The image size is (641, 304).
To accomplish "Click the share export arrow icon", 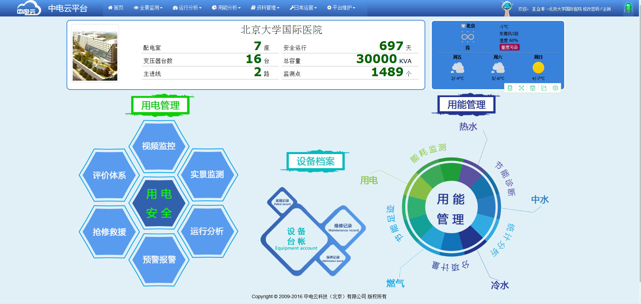I will [x=544, y=88].
